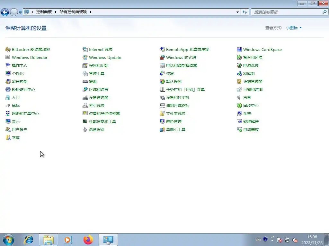Click the muted volume tray icon
The width and height of the screenshot is (329, 246).
coord(295,240)
